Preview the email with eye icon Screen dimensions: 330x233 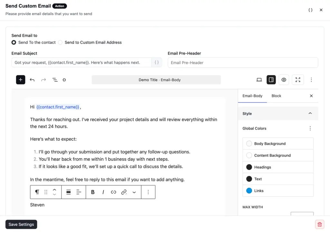pyautogui.click(x=284, y=80)
